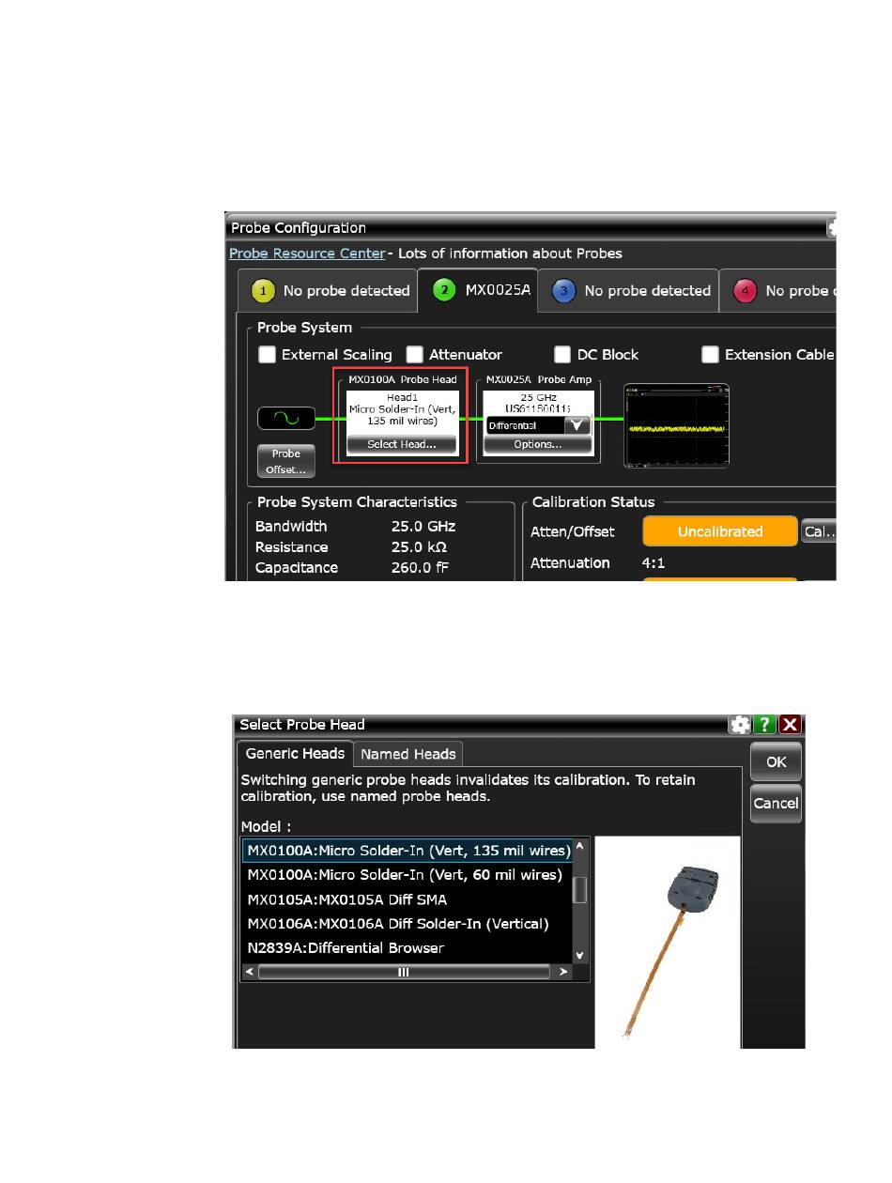The image size is (892, 1183).
Task: Open probe amp Options... button
Action: (x=538, y=444)
